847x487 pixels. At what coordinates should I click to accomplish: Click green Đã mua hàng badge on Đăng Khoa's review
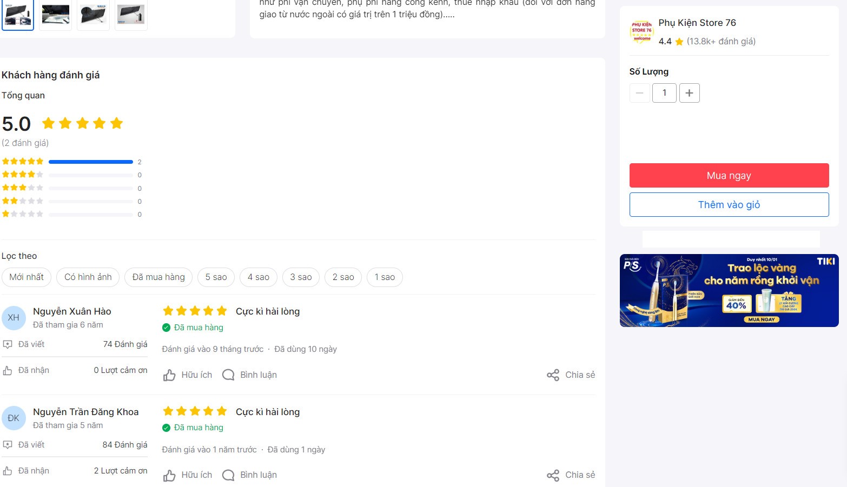(x=193, y=428)
